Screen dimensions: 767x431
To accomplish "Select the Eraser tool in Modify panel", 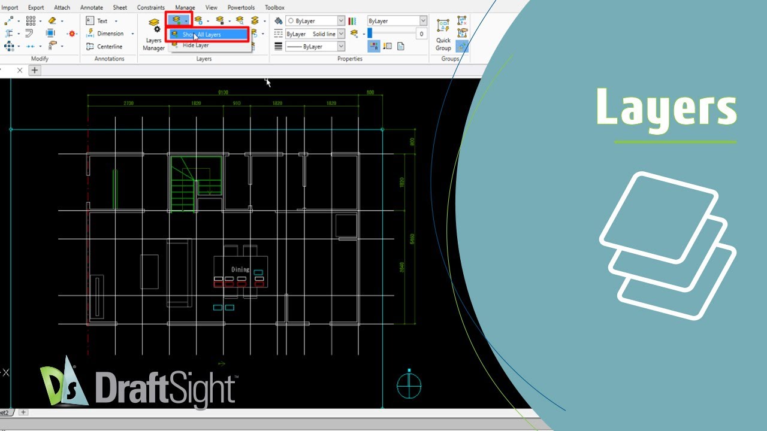I will pyautogui.click(x=52, y=21).
